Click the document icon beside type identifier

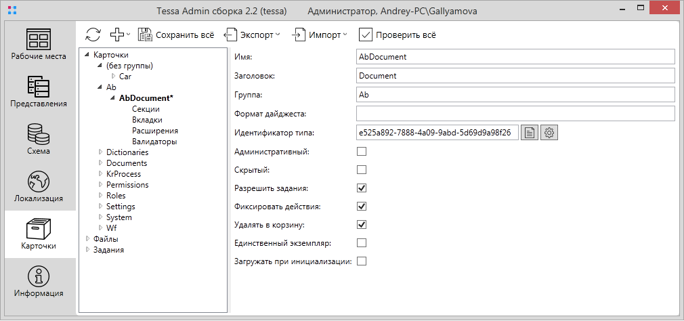(530, 133)
